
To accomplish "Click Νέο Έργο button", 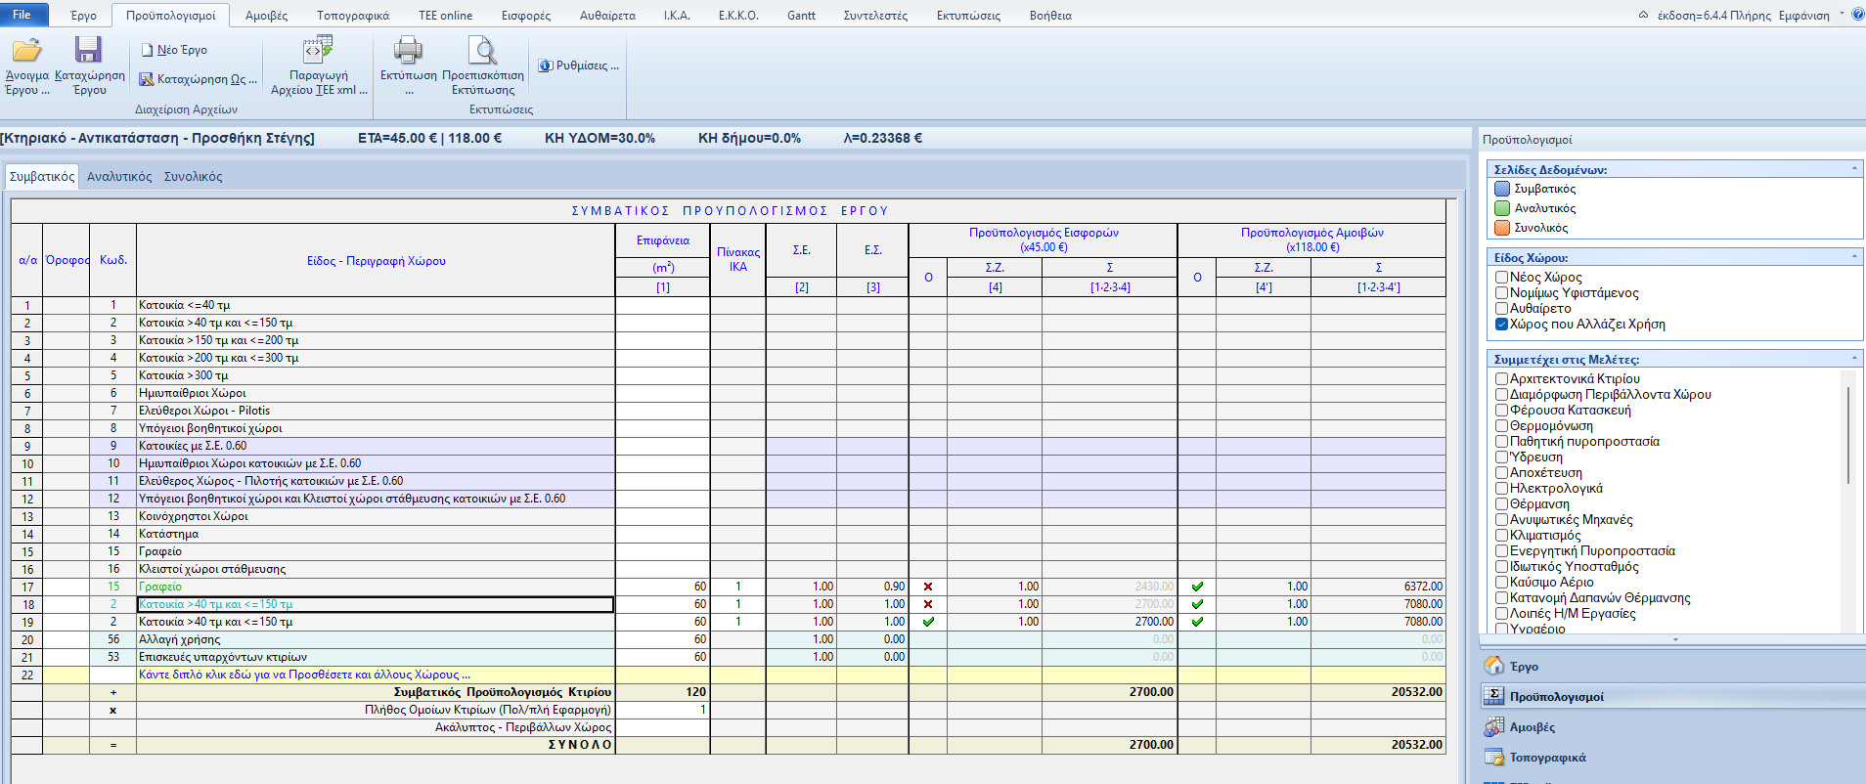I will pyautogui.click(x=174, y=50).
